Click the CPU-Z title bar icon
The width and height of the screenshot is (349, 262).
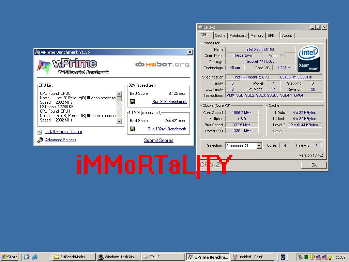pos(200,27)
